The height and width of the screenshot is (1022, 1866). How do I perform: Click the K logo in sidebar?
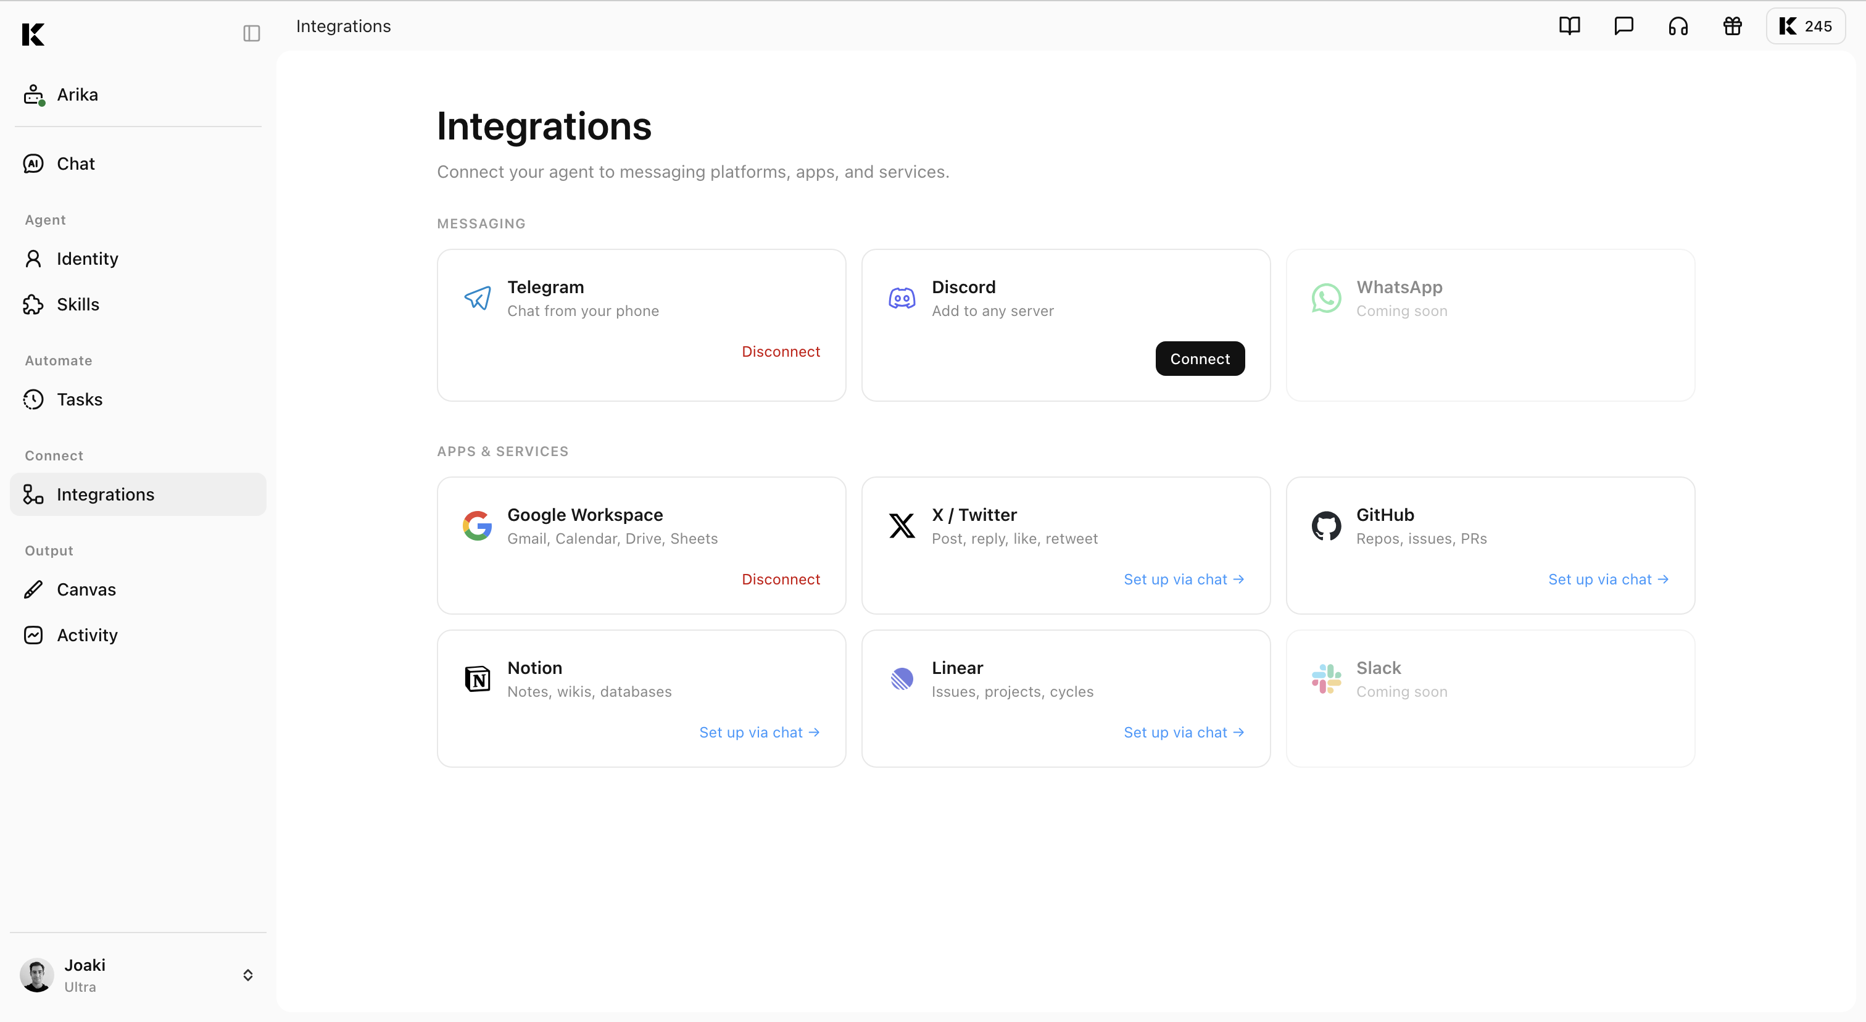33,34
